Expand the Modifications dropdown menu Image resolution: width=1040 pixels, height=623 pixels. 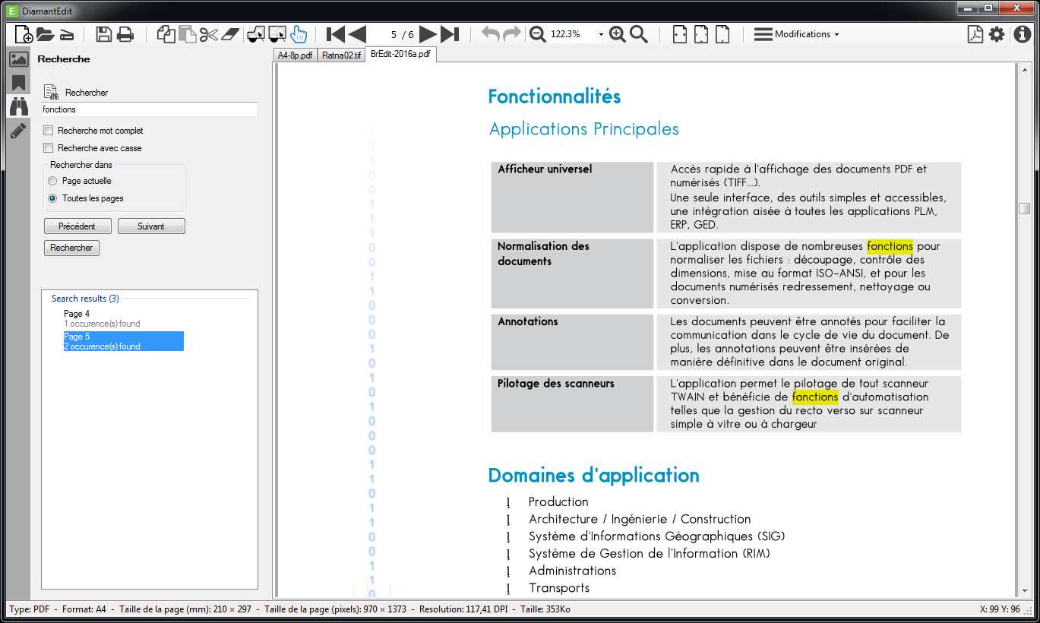797,34
